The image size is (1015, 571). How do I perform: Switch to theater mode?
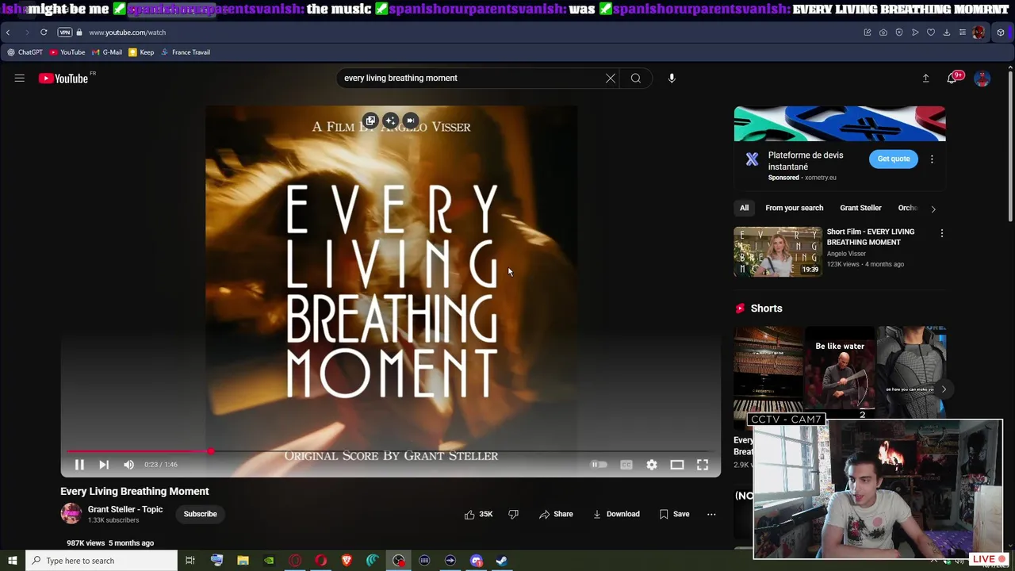point(677,465)
